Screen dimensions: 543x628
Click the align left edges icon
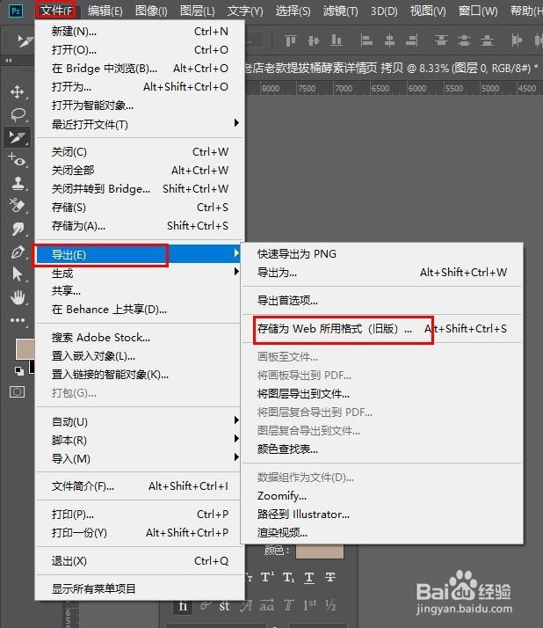coord(366,40)
